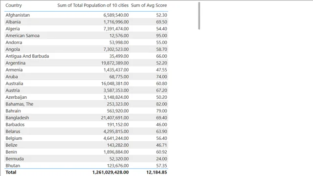Click population value 143,282.00
This screenshot has width=313, height=176.
[x=118, y=145]
